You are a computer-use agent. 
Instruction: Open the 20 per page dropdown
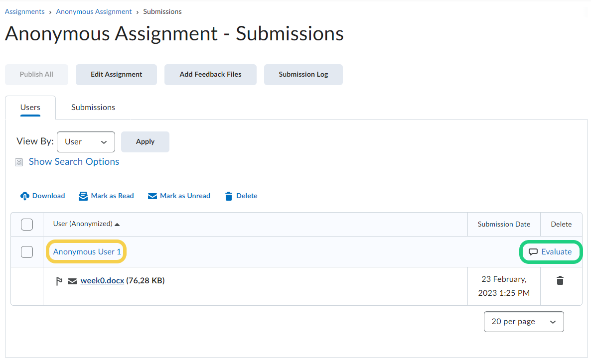point(523,322)
